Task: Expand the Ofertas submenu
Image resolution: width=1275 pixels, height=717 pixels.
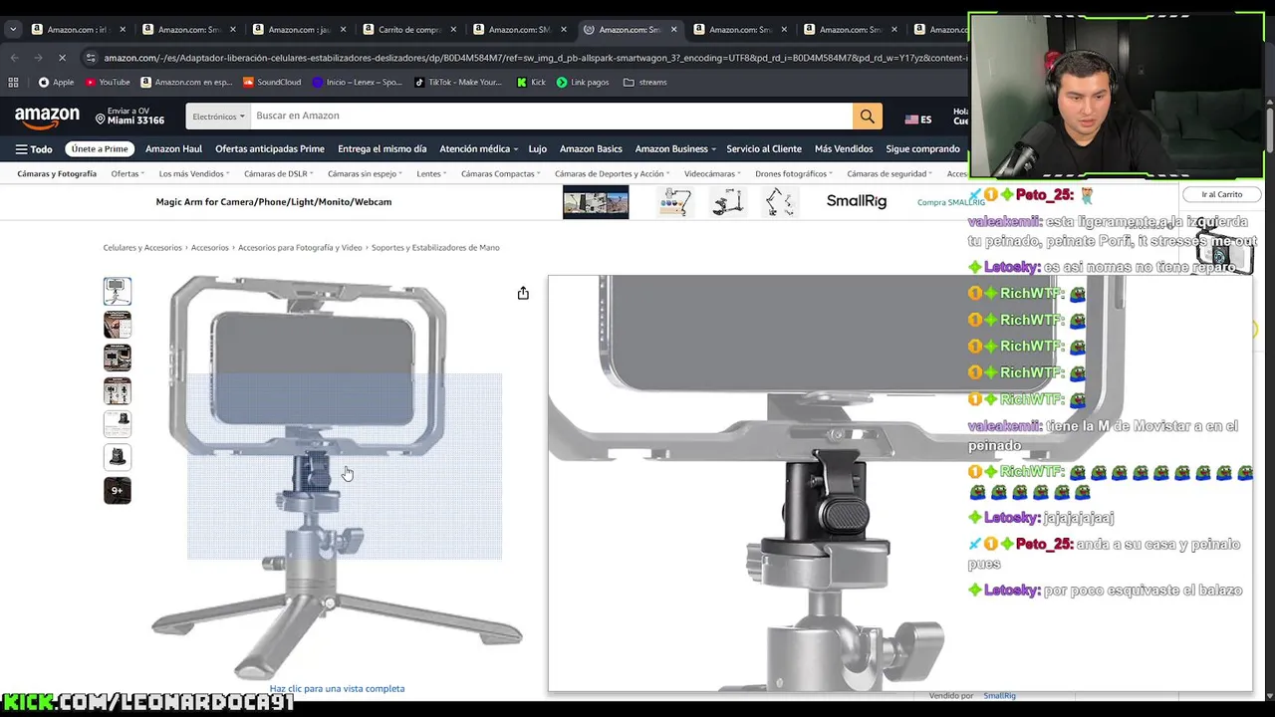Action: pos(128,174)
